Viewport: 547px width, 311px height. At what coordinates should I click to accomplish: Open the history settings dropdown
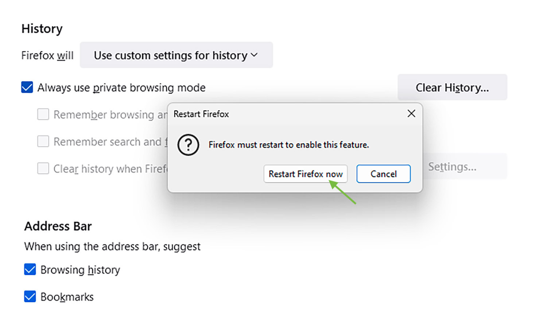click(x=176, y=55)
